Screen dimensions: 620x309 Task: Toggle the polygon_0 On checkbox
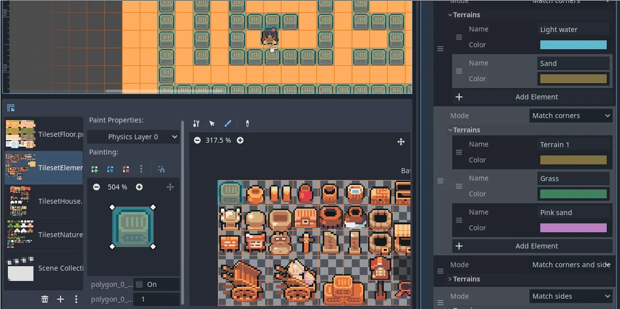(139, 284)
